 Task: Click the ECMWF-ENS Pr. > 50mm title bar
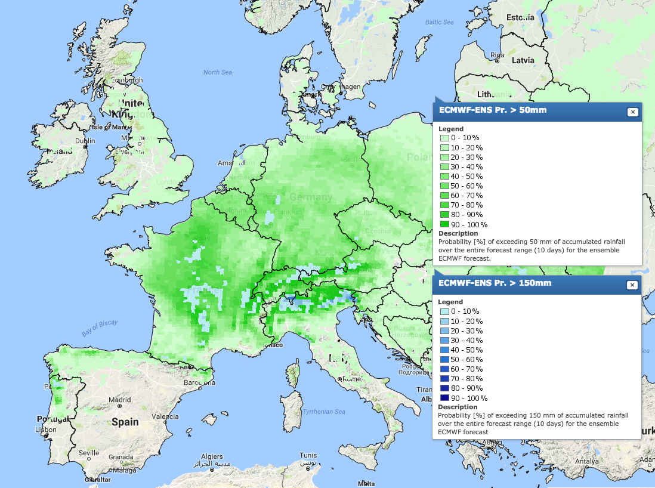click(525, 110)
